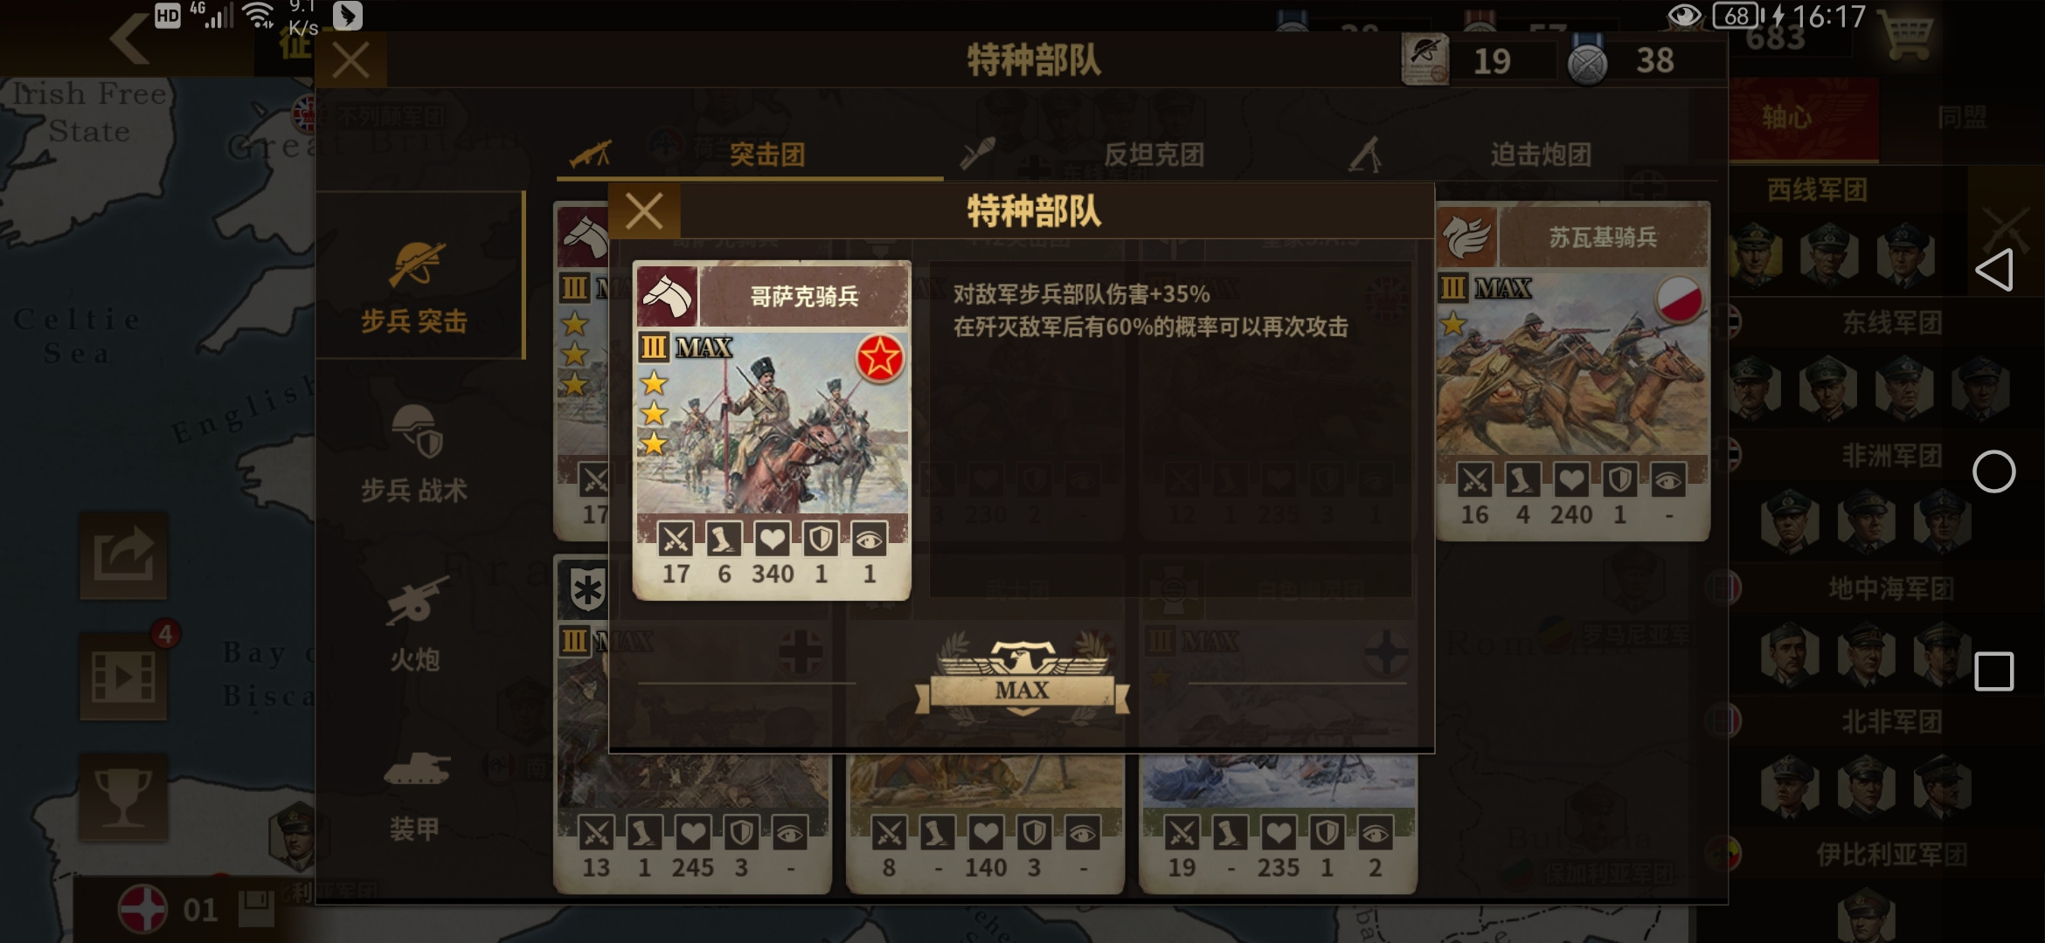Viewport: 2045px width, 943px height.
Task: Switch to the 迫击炮团 tab
Action: (1522, 155)
